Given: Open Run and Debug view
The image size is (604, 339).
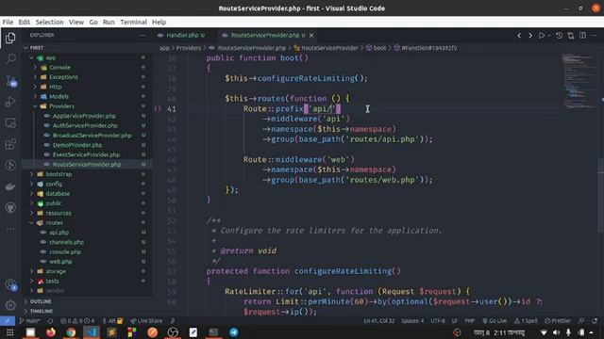Looking at the screenshot, I should pos(10,102).
